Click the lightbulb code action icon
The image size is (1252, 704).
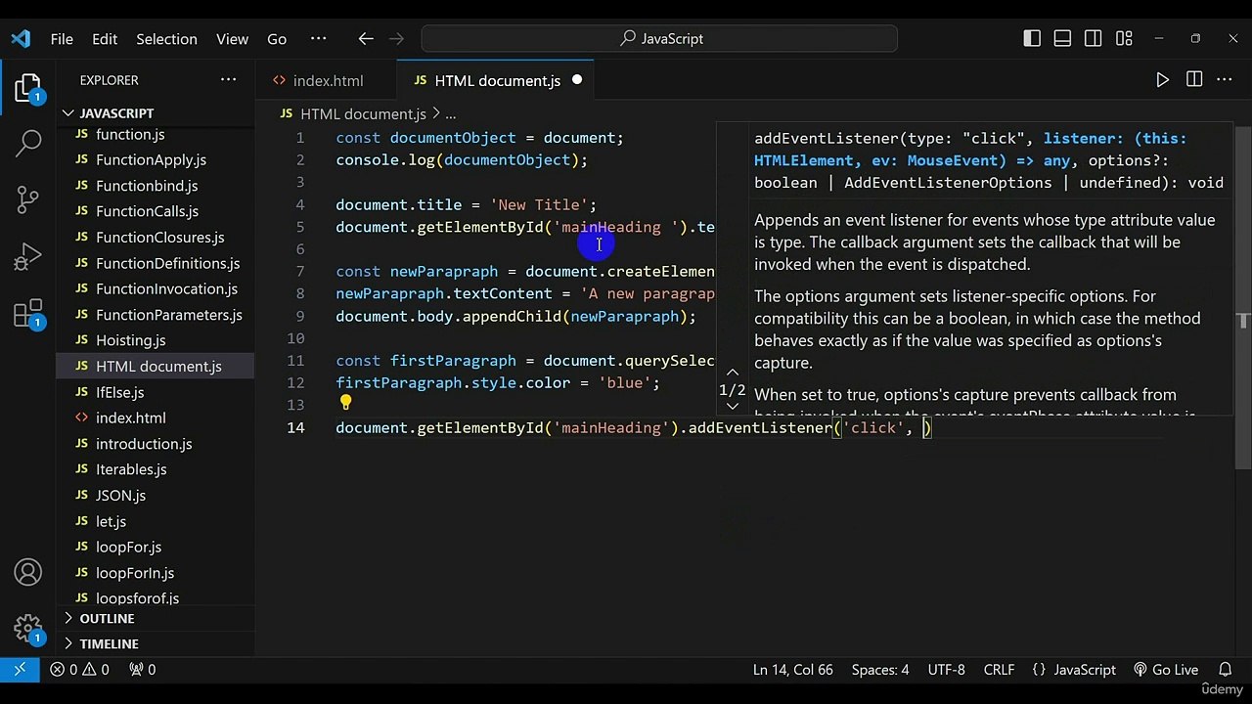(345, 403)
